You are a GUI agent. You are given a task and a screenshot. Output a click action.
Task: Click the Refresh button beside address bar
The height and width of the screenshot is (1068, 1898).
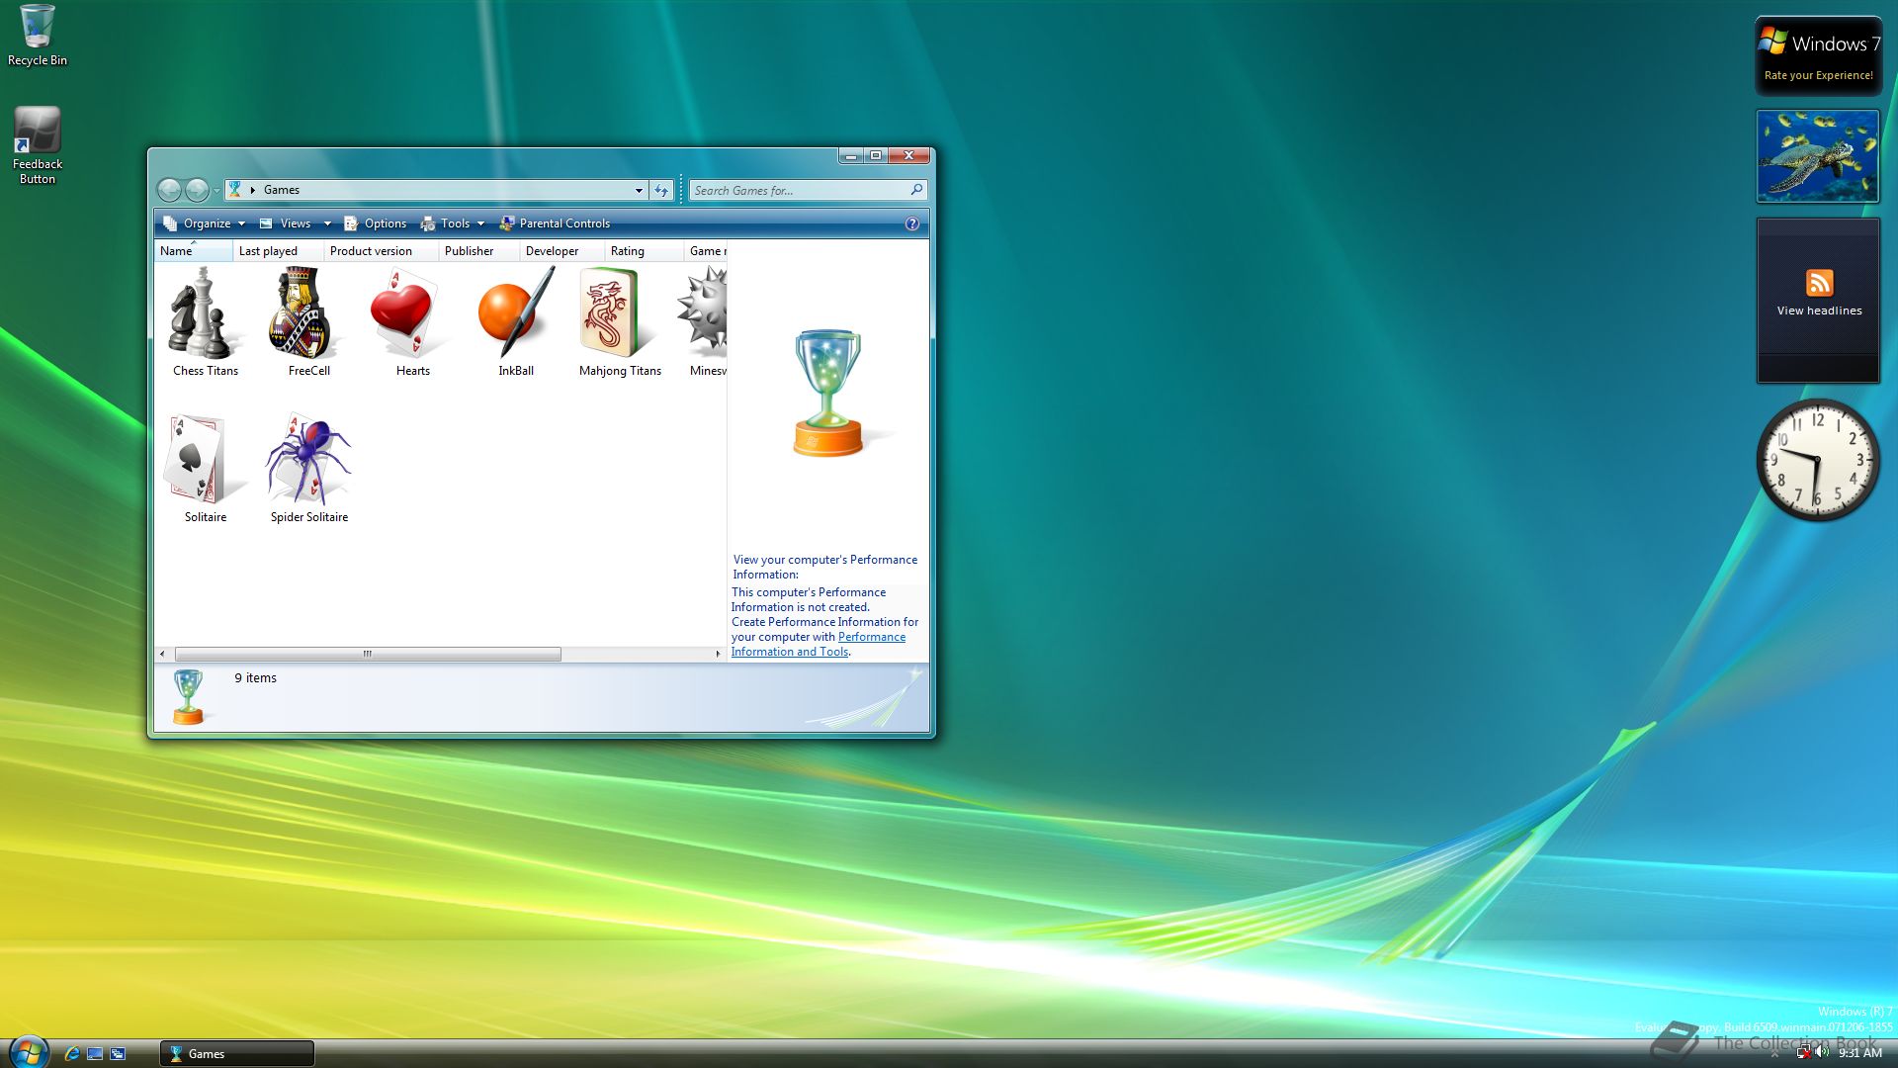(x=661, y=190)
